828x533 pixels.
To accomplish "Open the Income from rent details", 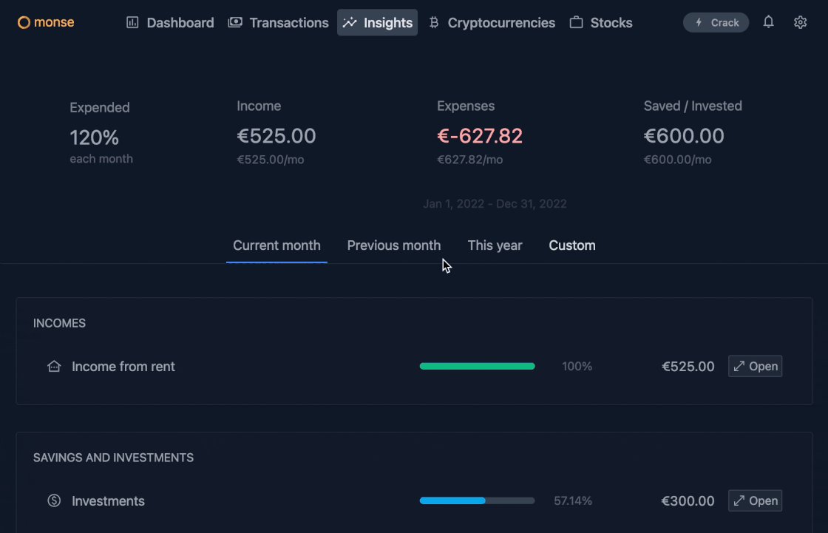I will pyautogui.click(x=755, y=367).
